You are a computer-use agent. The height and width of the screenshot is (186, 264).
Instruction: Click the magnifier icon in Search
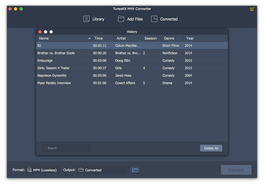45,148
